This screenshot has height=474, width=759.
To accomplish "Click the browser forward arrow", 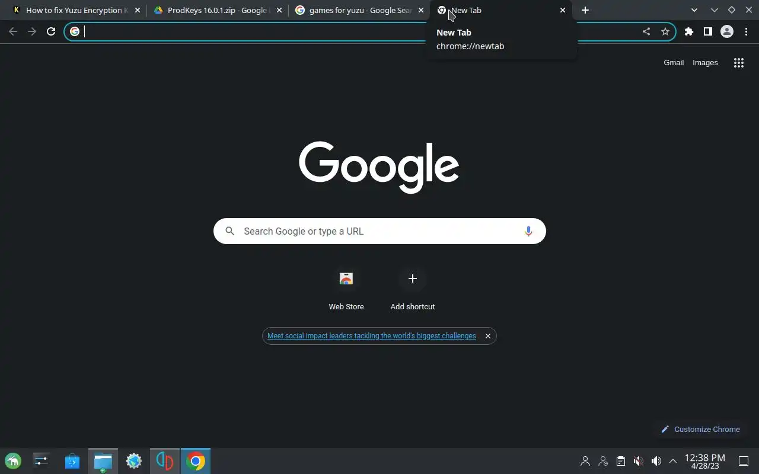I will 32,31.
